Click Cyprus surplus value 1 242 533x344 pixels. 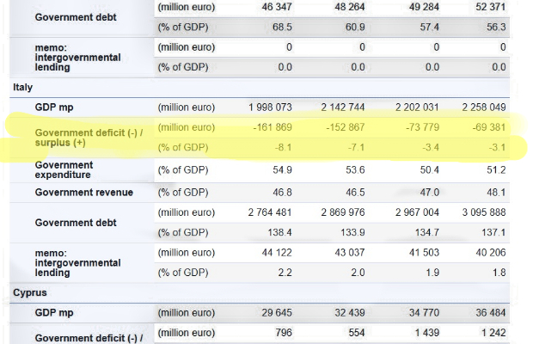[x=493, y=333]
